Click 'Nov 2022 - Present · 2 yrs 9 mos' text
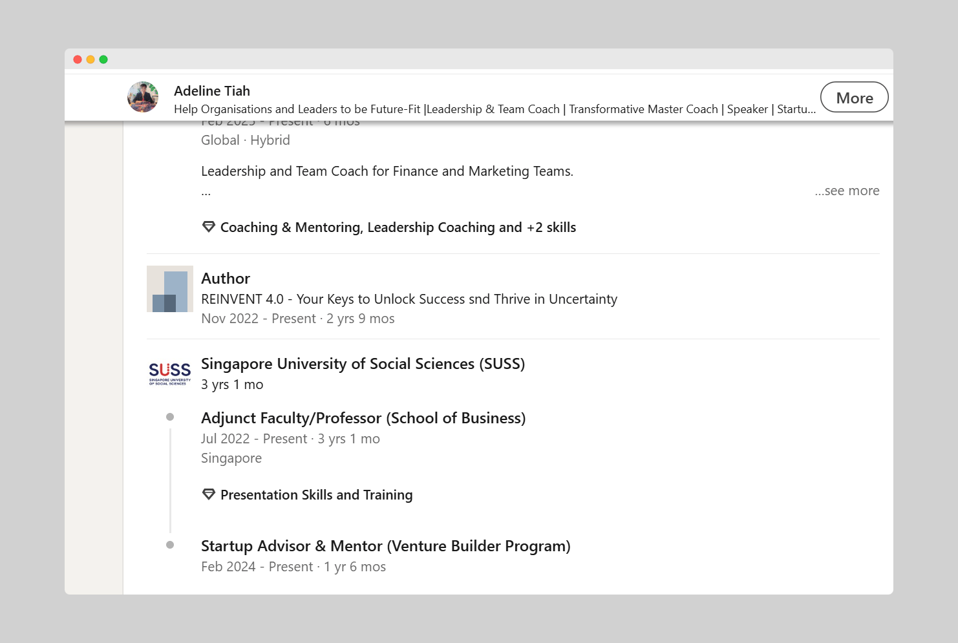958x643 pixels. [298, 319]
